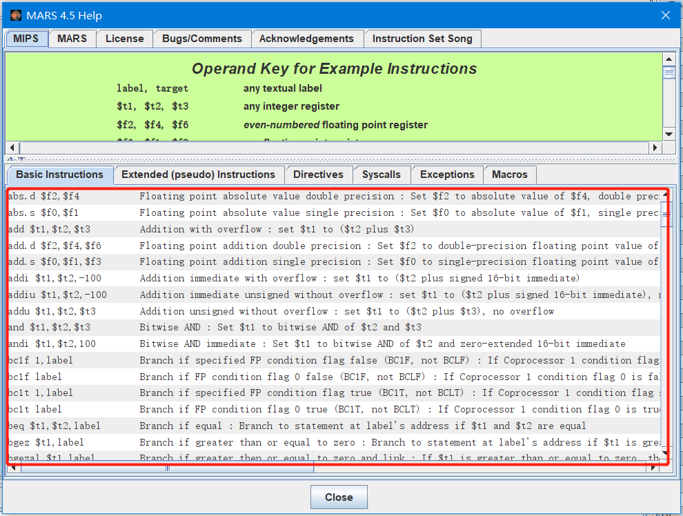Screen dimensions: 683x516
Task: Select the Extended (pseudo) Instructions tab
Action: click(198, 175)
